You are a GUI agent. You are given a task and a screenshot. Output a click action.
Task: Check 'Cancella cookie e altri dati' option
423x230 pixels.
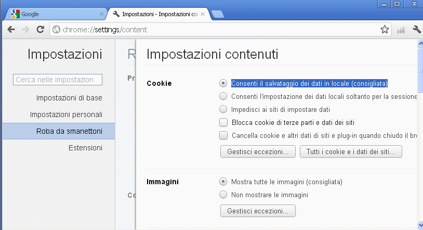[x=223, y=136]
